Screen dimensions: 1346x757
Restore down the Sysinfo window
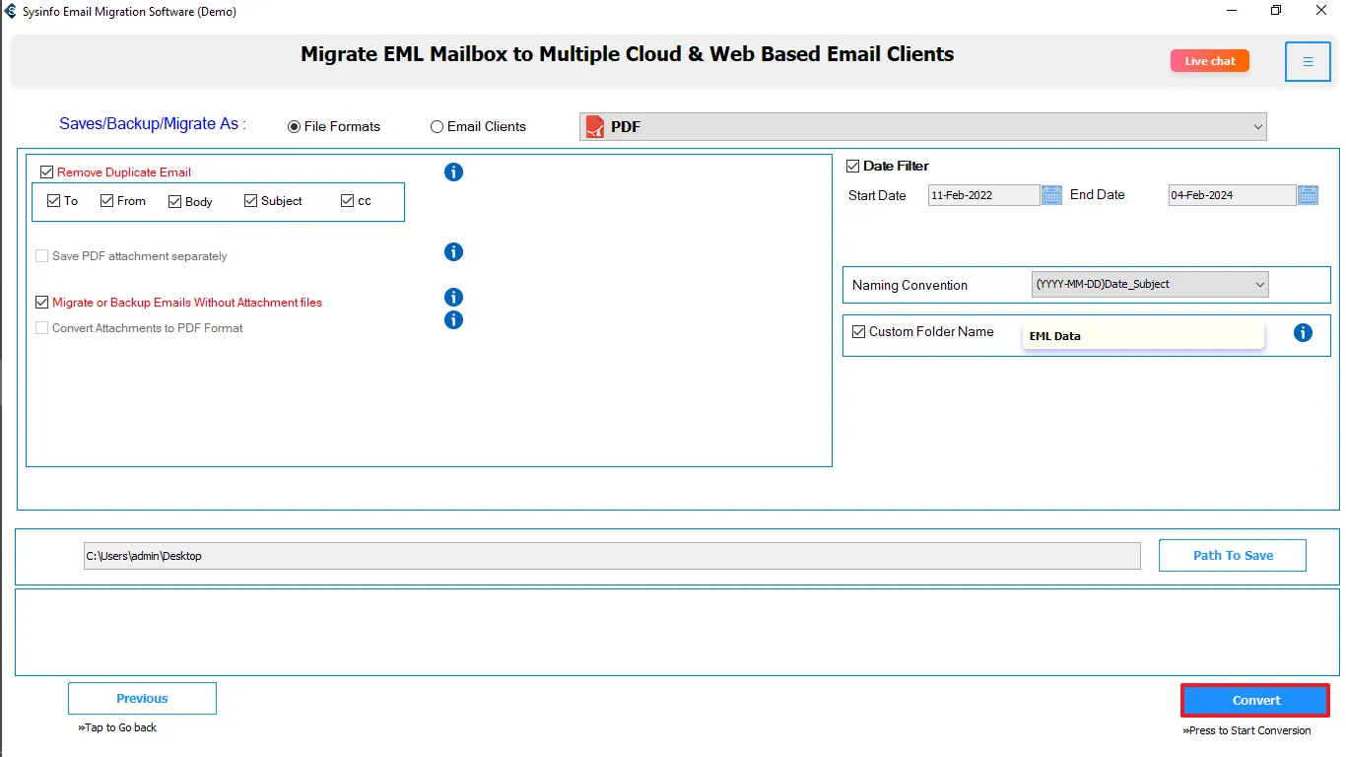pos(1276,11)
